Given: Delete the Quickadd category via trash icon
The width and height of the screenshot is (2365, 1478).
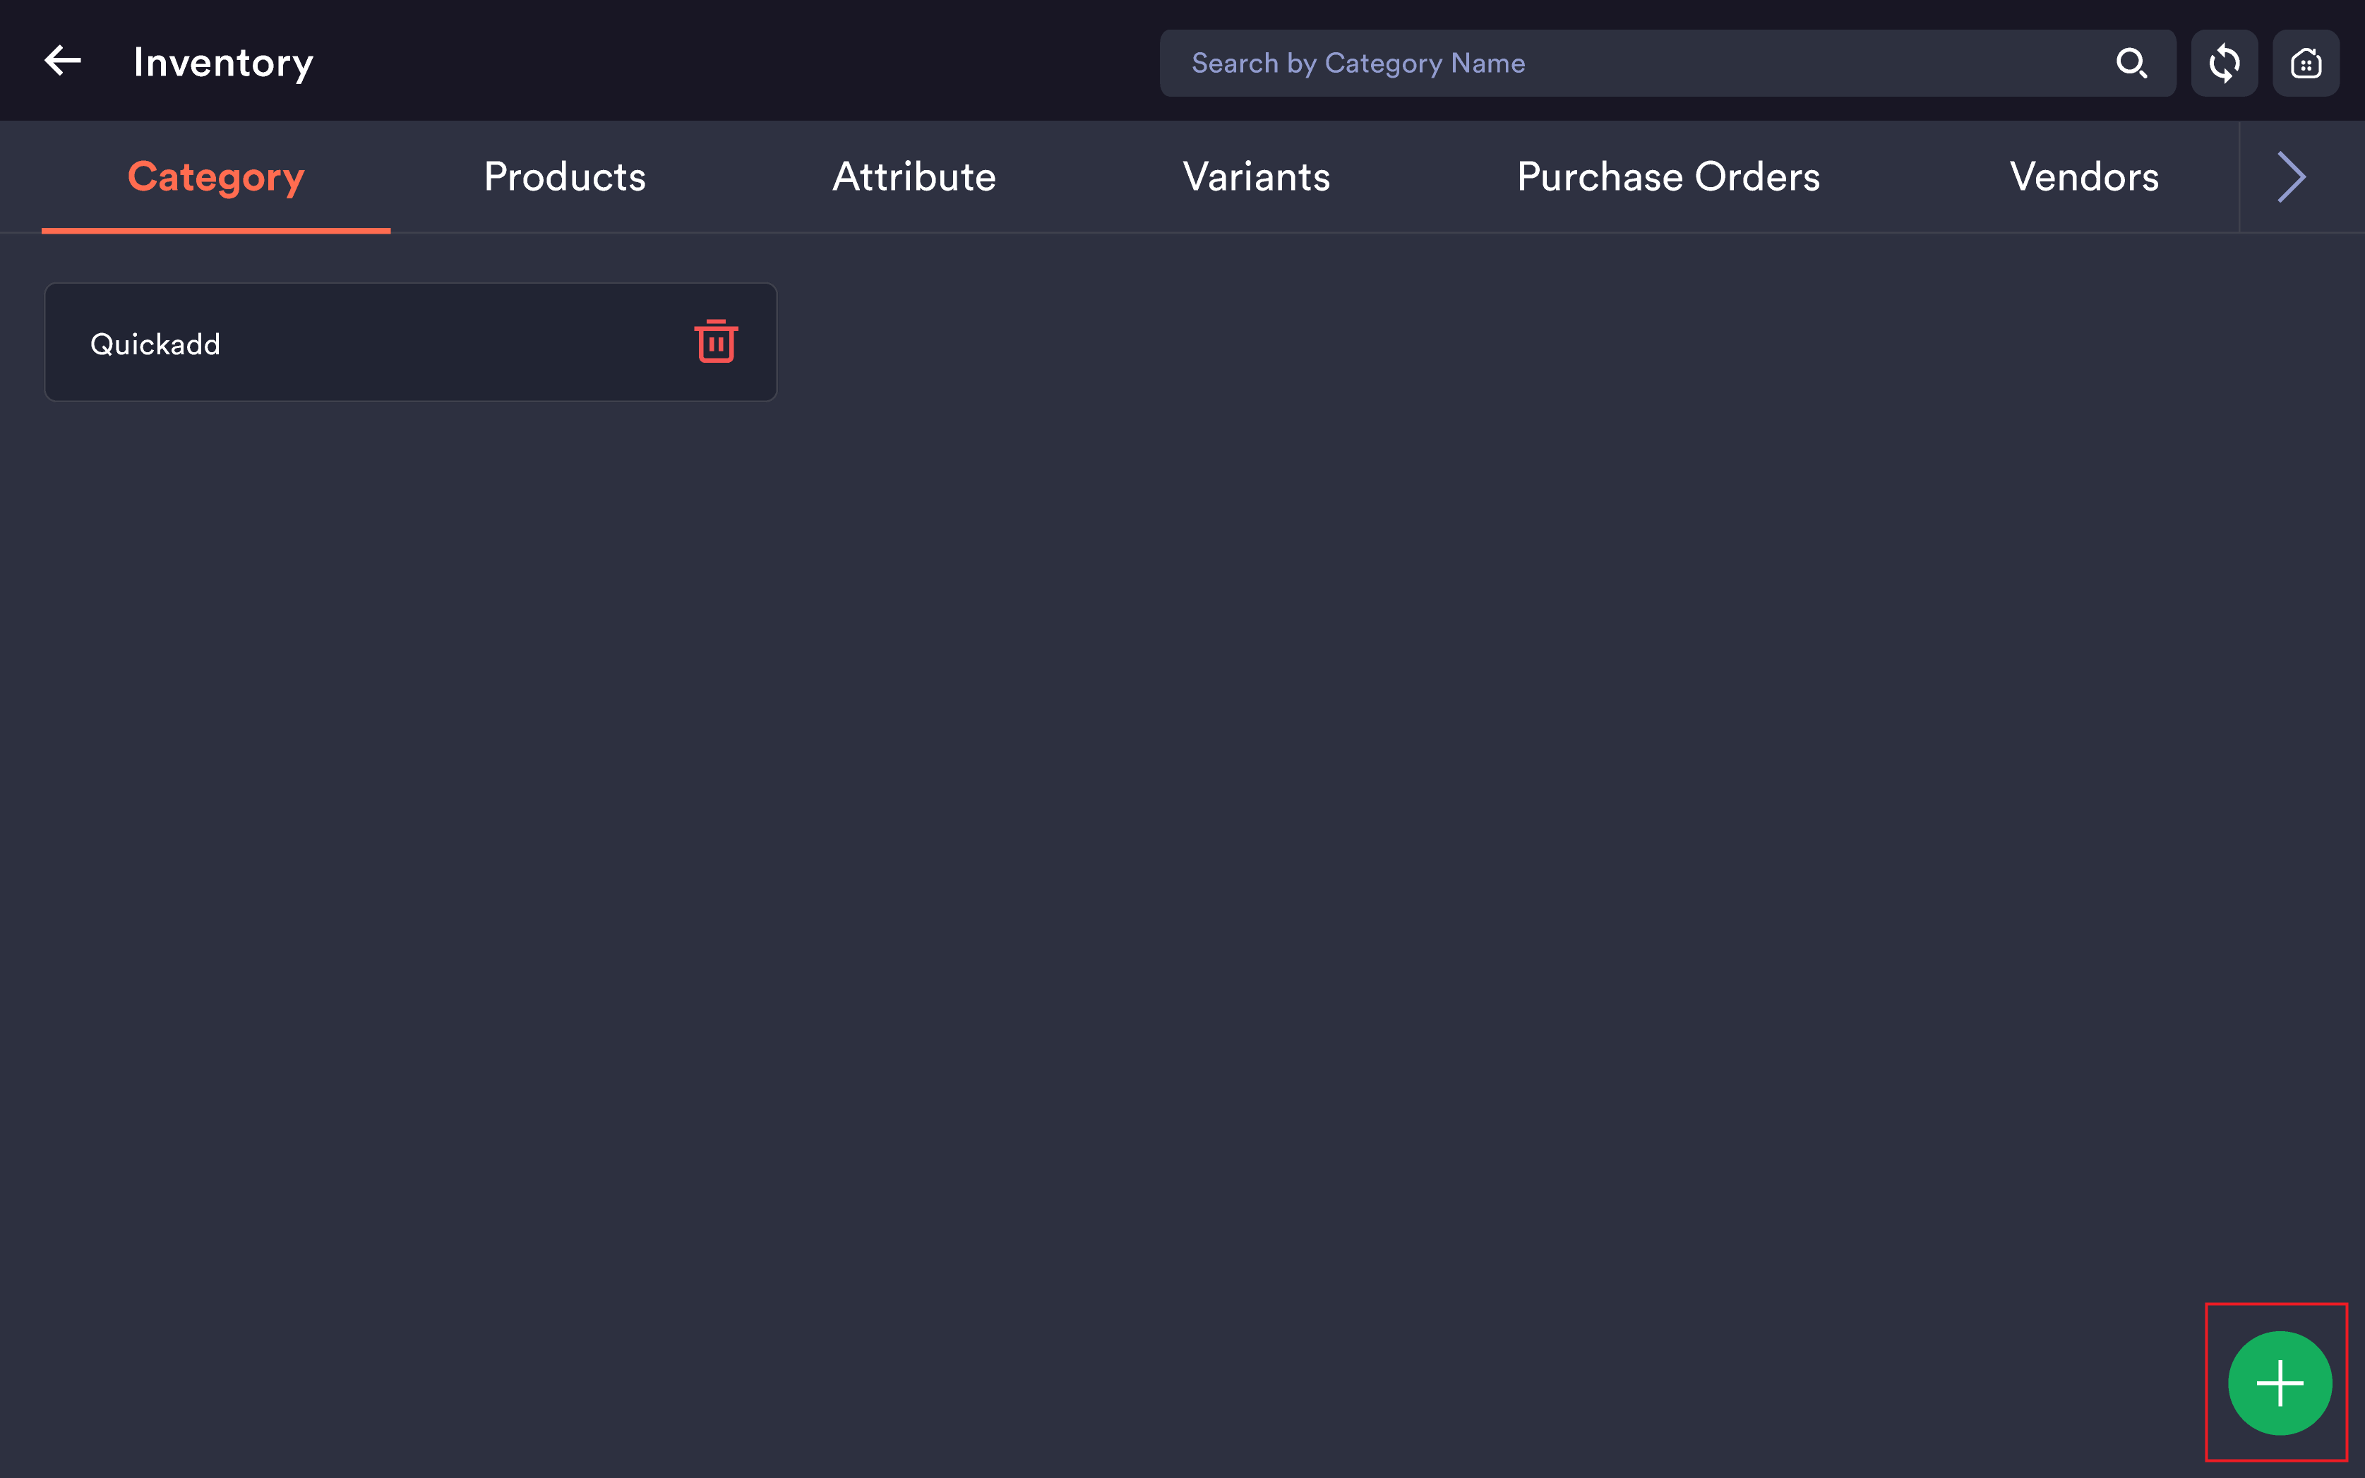Looking at the screenshot, I should pos(716,341).
